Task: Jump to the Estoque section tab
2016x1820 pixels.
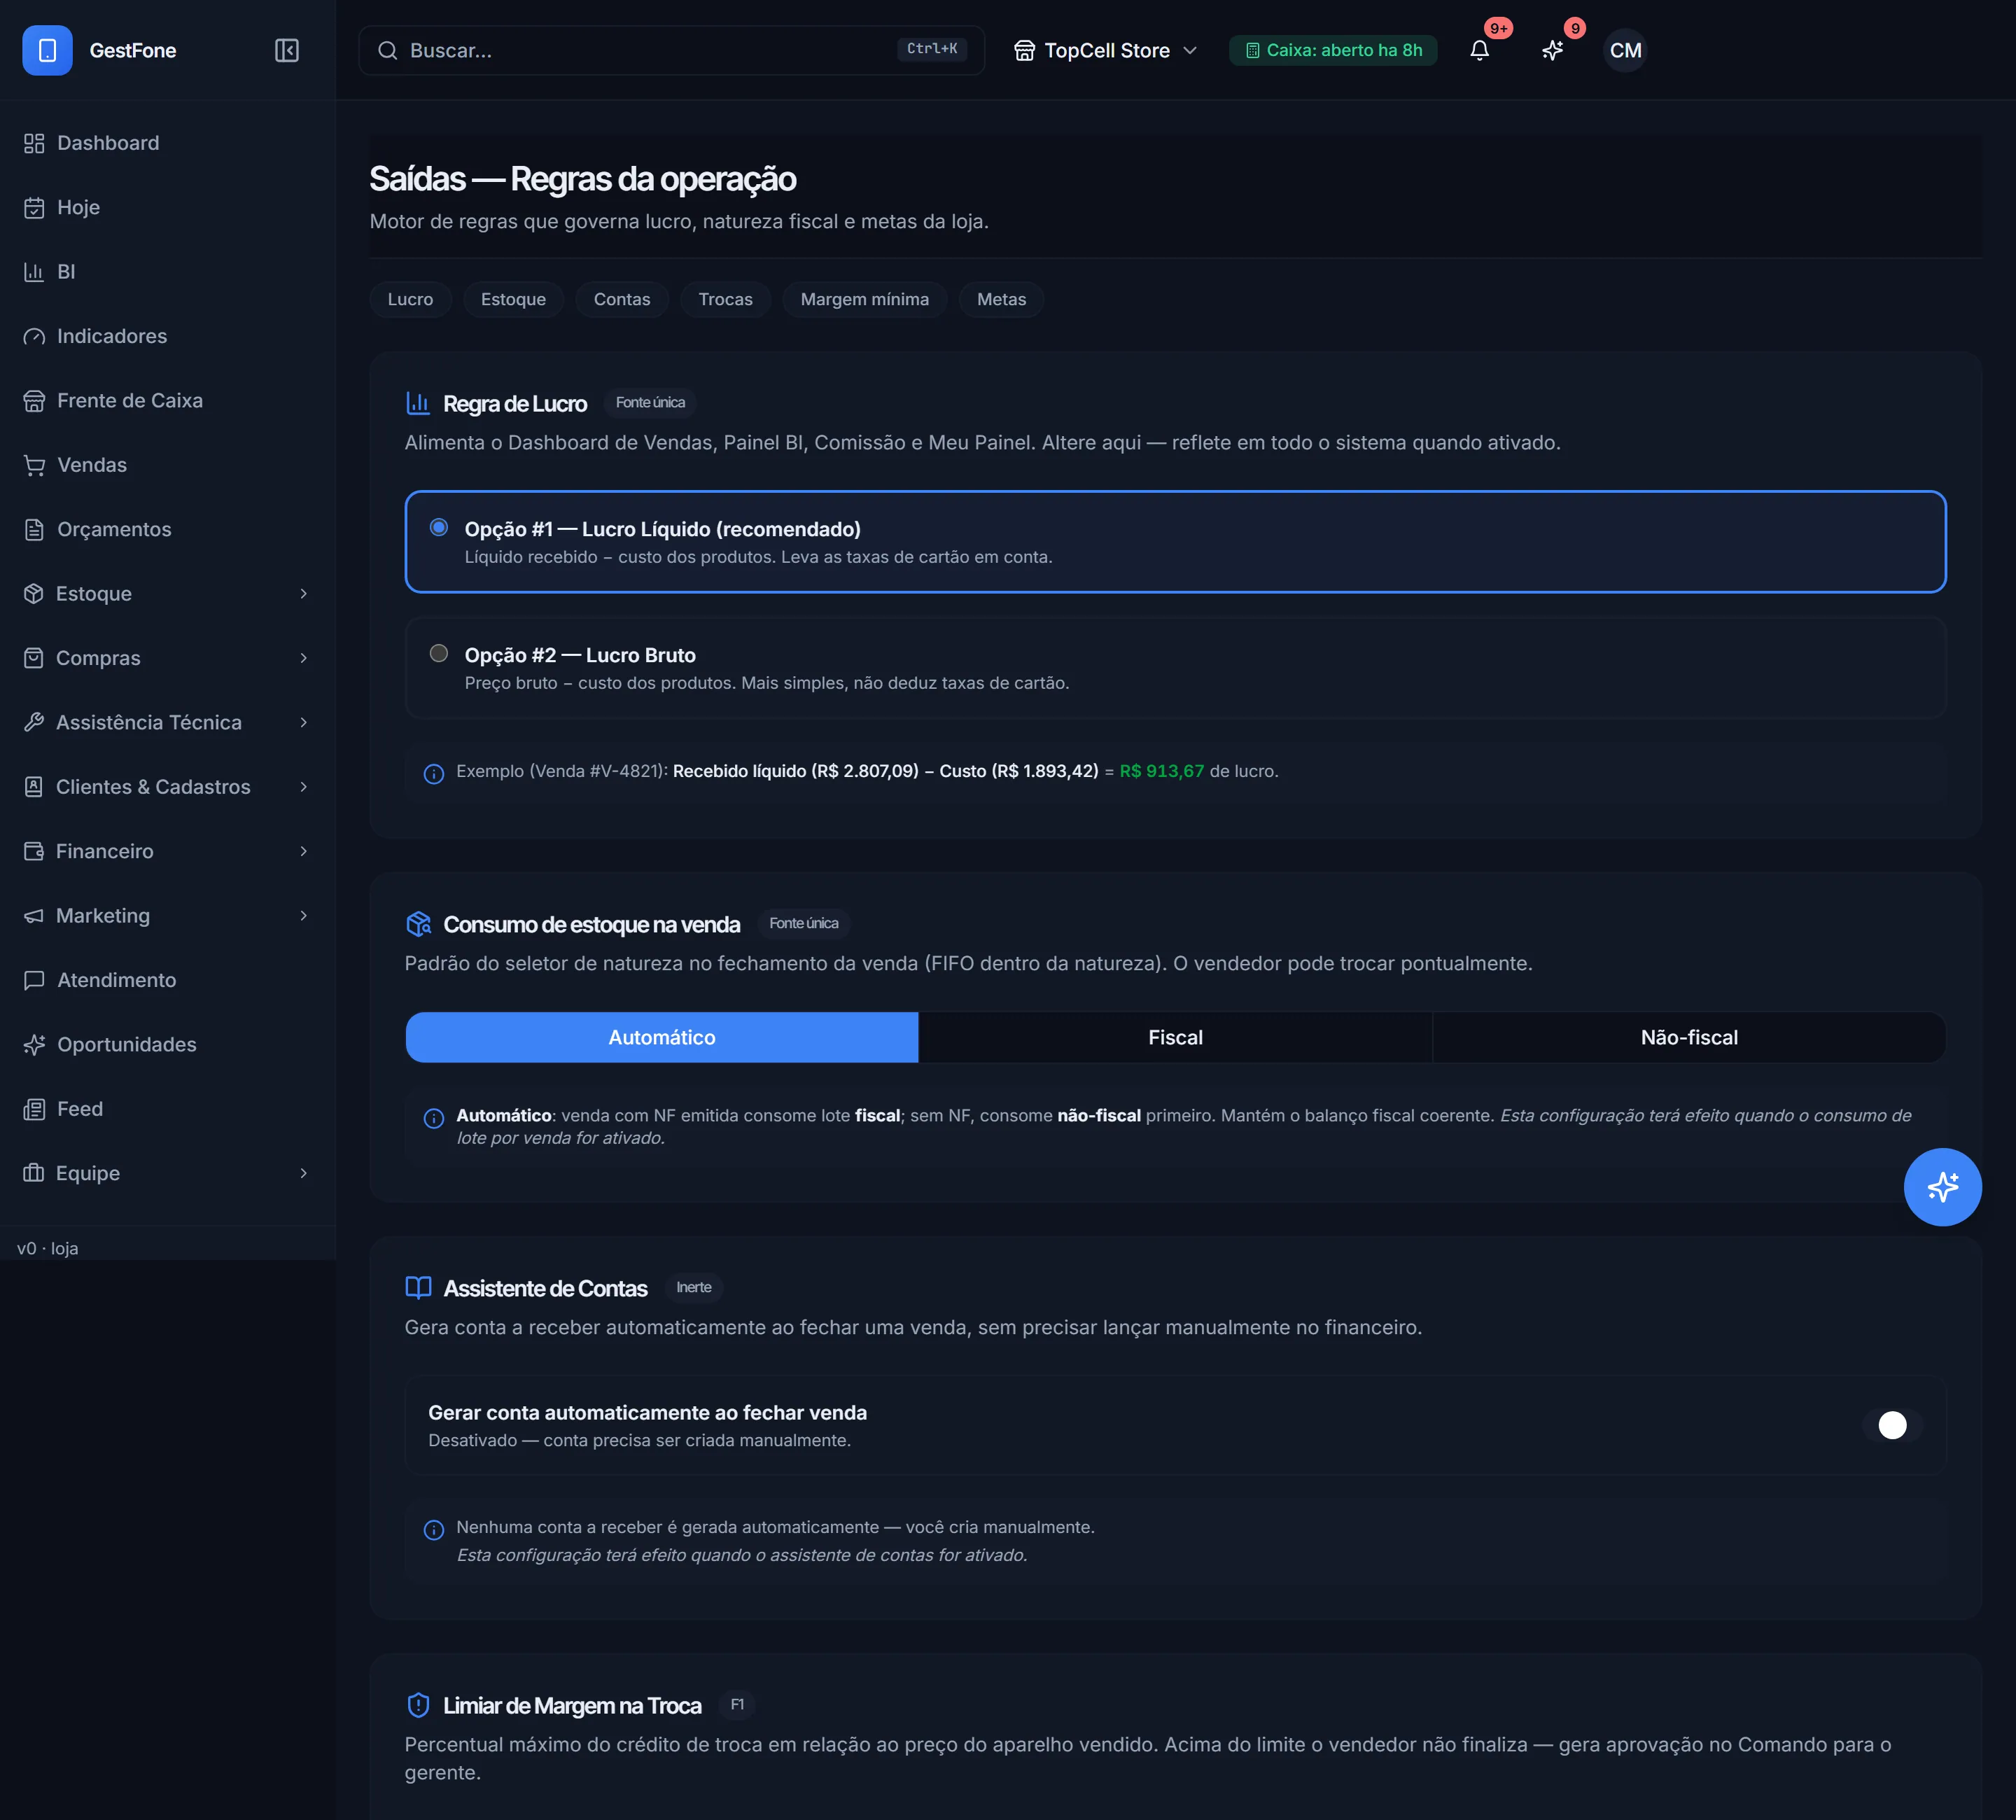Action: (513, 299)
